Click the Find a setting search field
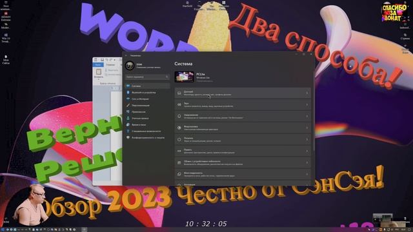 [x=147, y=77]
